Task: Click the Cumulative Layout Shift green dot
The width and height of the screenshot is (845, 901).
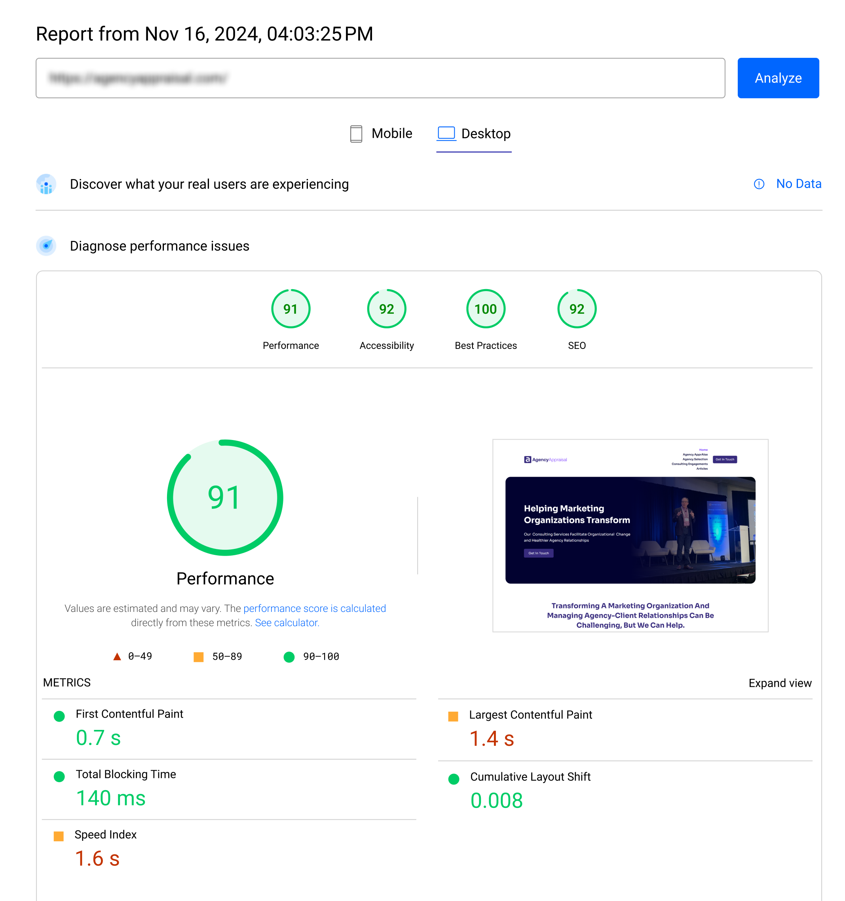Action: [453, 779]
